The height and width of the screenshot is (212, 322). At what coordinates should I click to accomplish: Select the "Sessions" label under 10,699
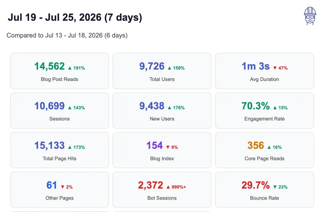coord(60,119)
